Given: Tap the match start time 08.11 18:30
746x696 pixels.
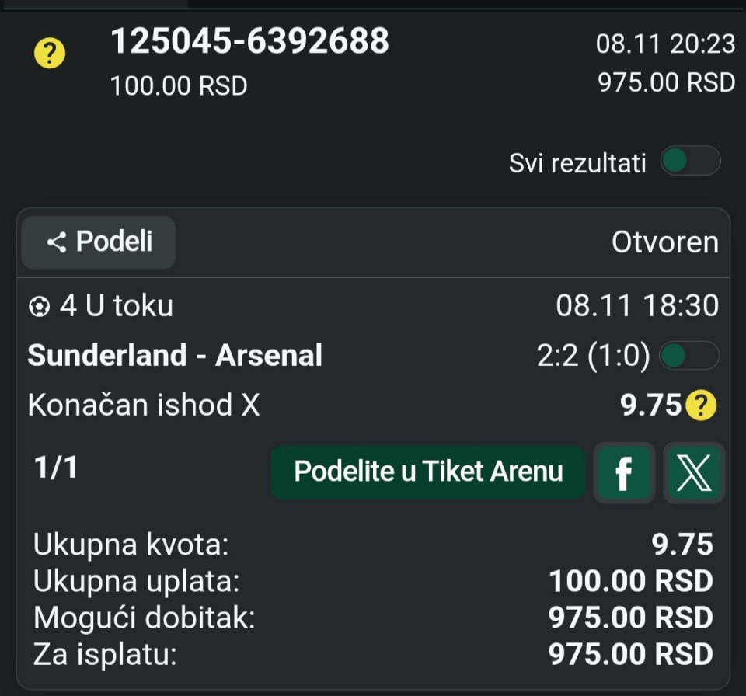Looking at the screenshot, I should (x=637, y=307).
